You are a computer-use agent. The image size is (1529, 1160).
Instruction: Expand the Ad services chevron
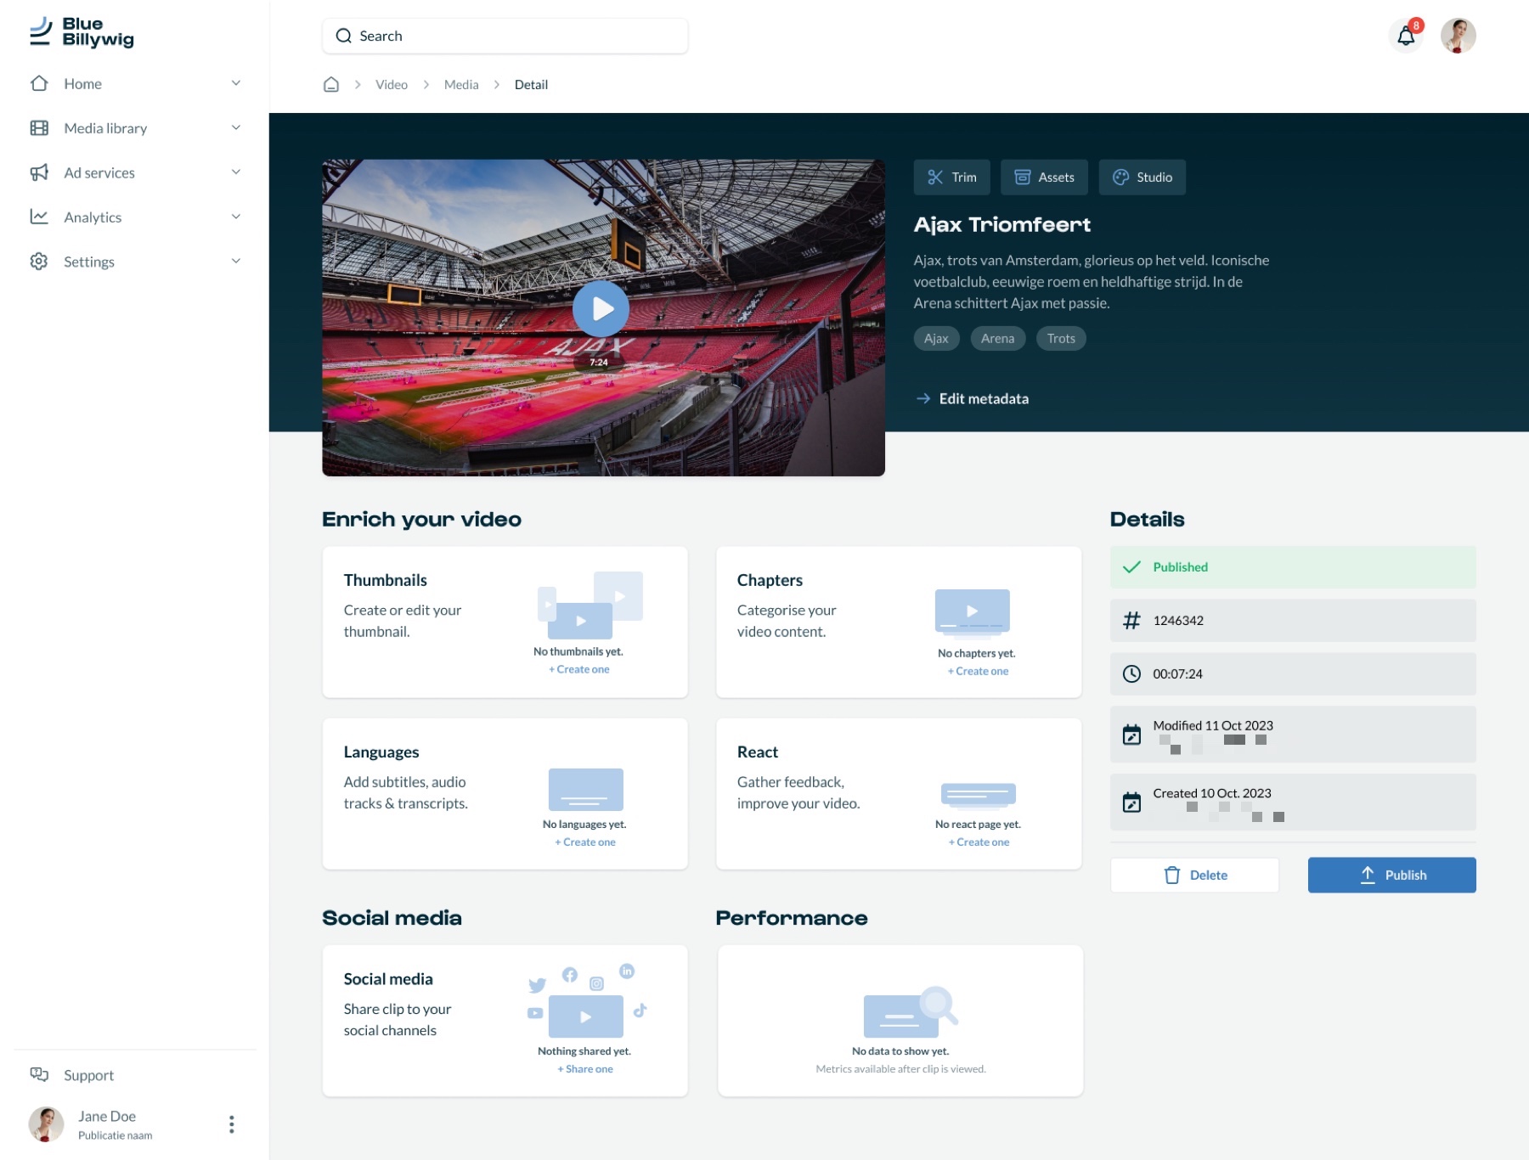tap(236, 172)
